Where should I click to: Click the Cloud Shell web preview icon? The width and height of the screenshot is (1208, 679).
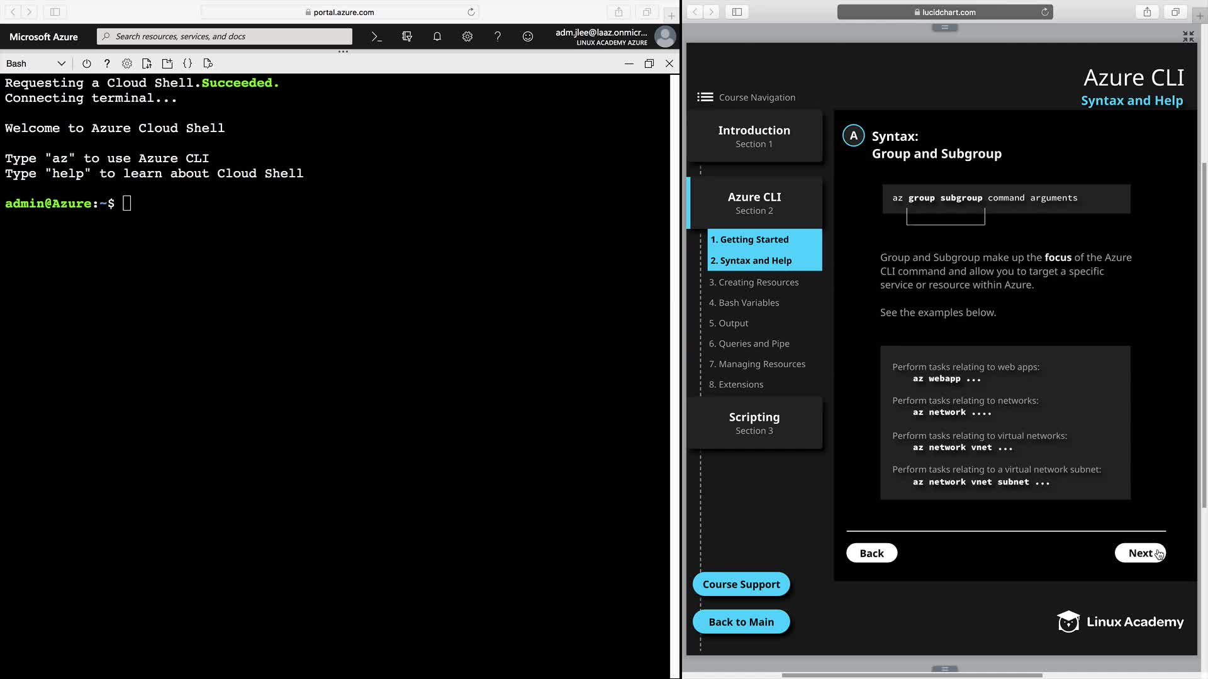pos(208,63)
